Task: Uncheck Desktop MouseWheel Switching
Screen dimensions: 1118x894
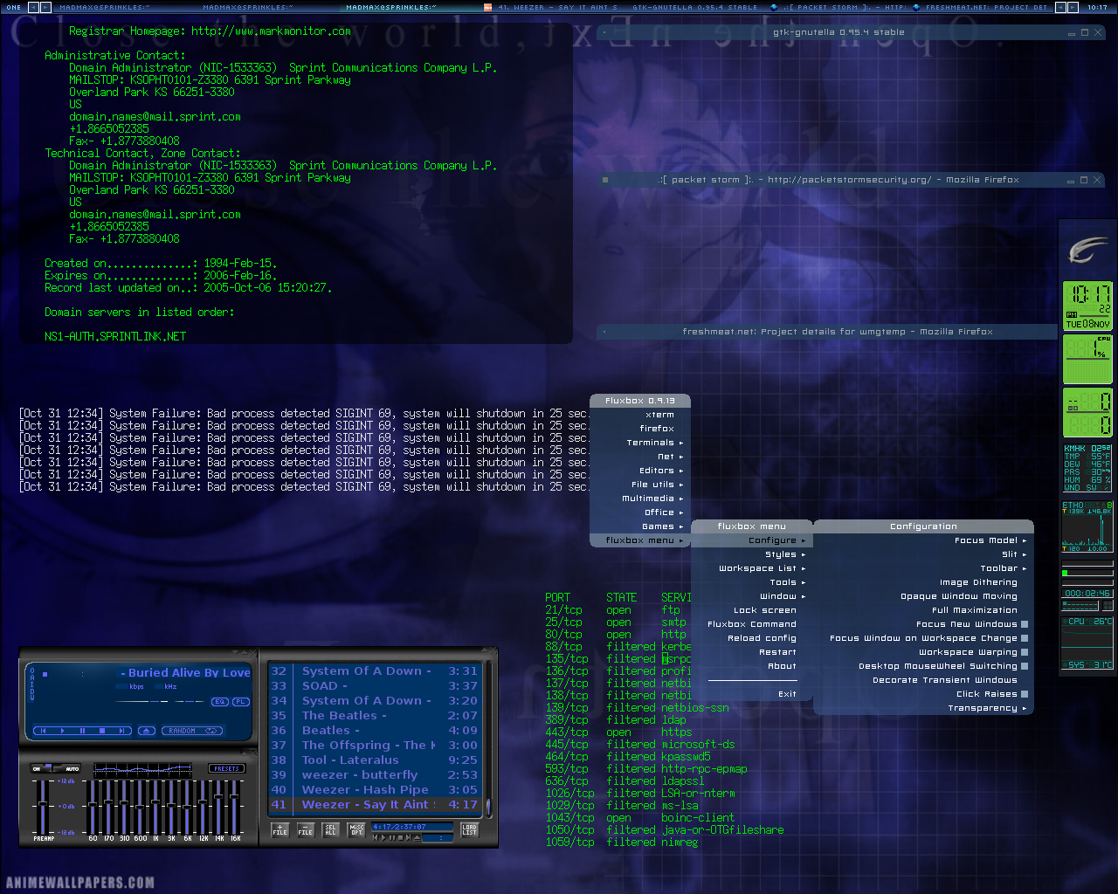Action: coord(923,666)
